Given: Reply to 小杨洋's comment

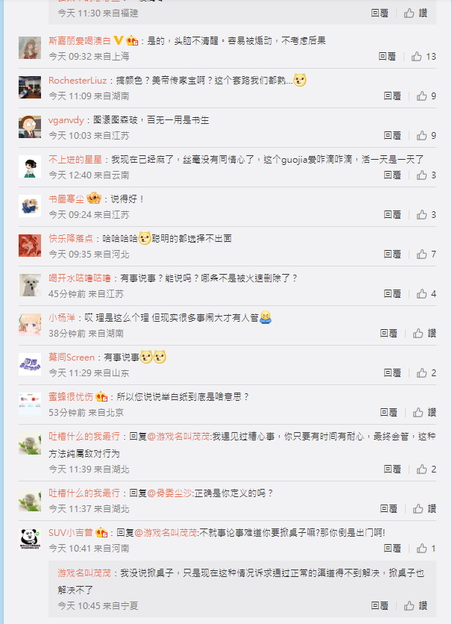Looking at the screenshot, I should point(389,334).
